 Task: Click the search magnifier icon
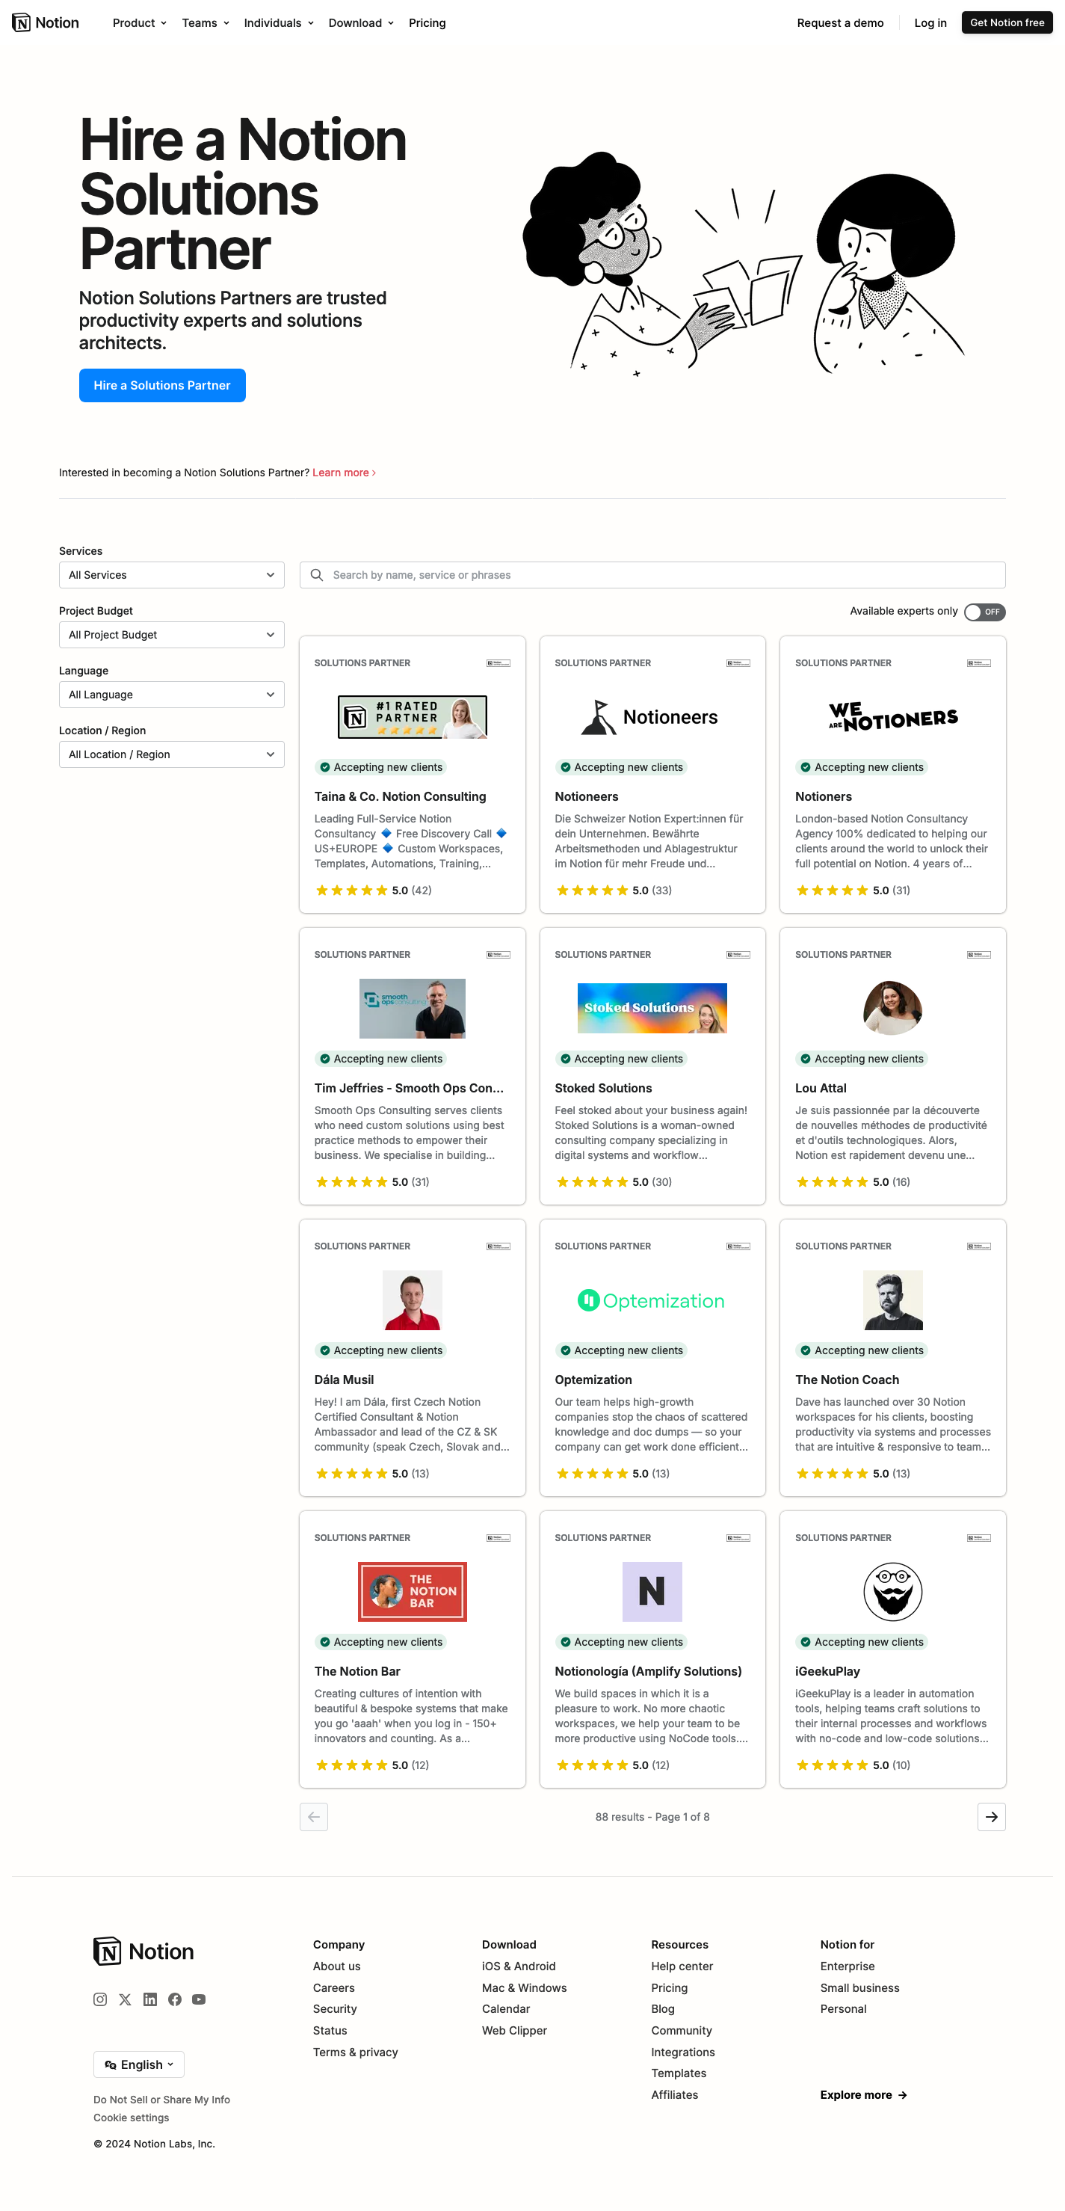(317, 575)
